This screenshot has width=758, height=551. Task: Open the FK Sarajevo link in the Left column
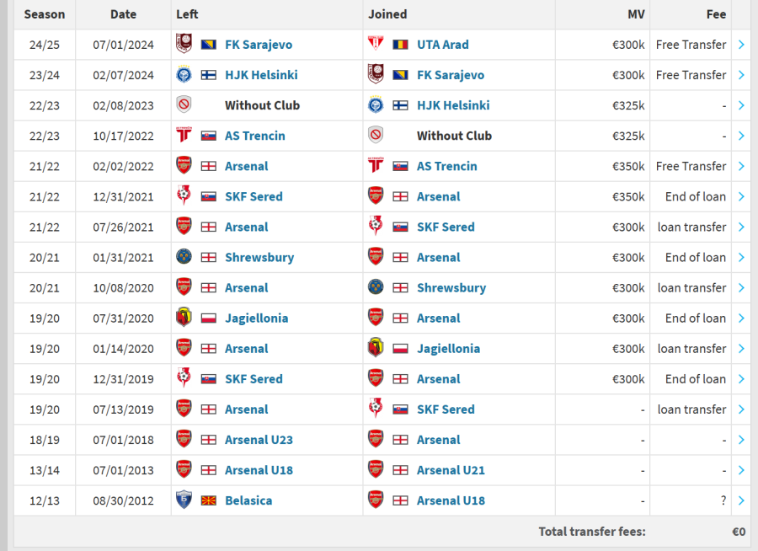(x=259, y=45)
